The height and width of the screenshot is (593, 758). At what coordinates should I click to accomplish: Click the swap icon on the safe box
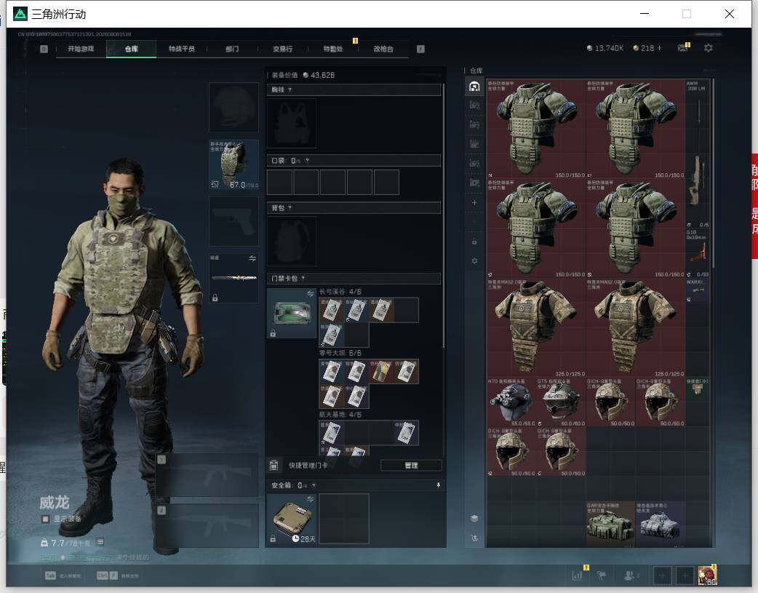tap(311, 498)
